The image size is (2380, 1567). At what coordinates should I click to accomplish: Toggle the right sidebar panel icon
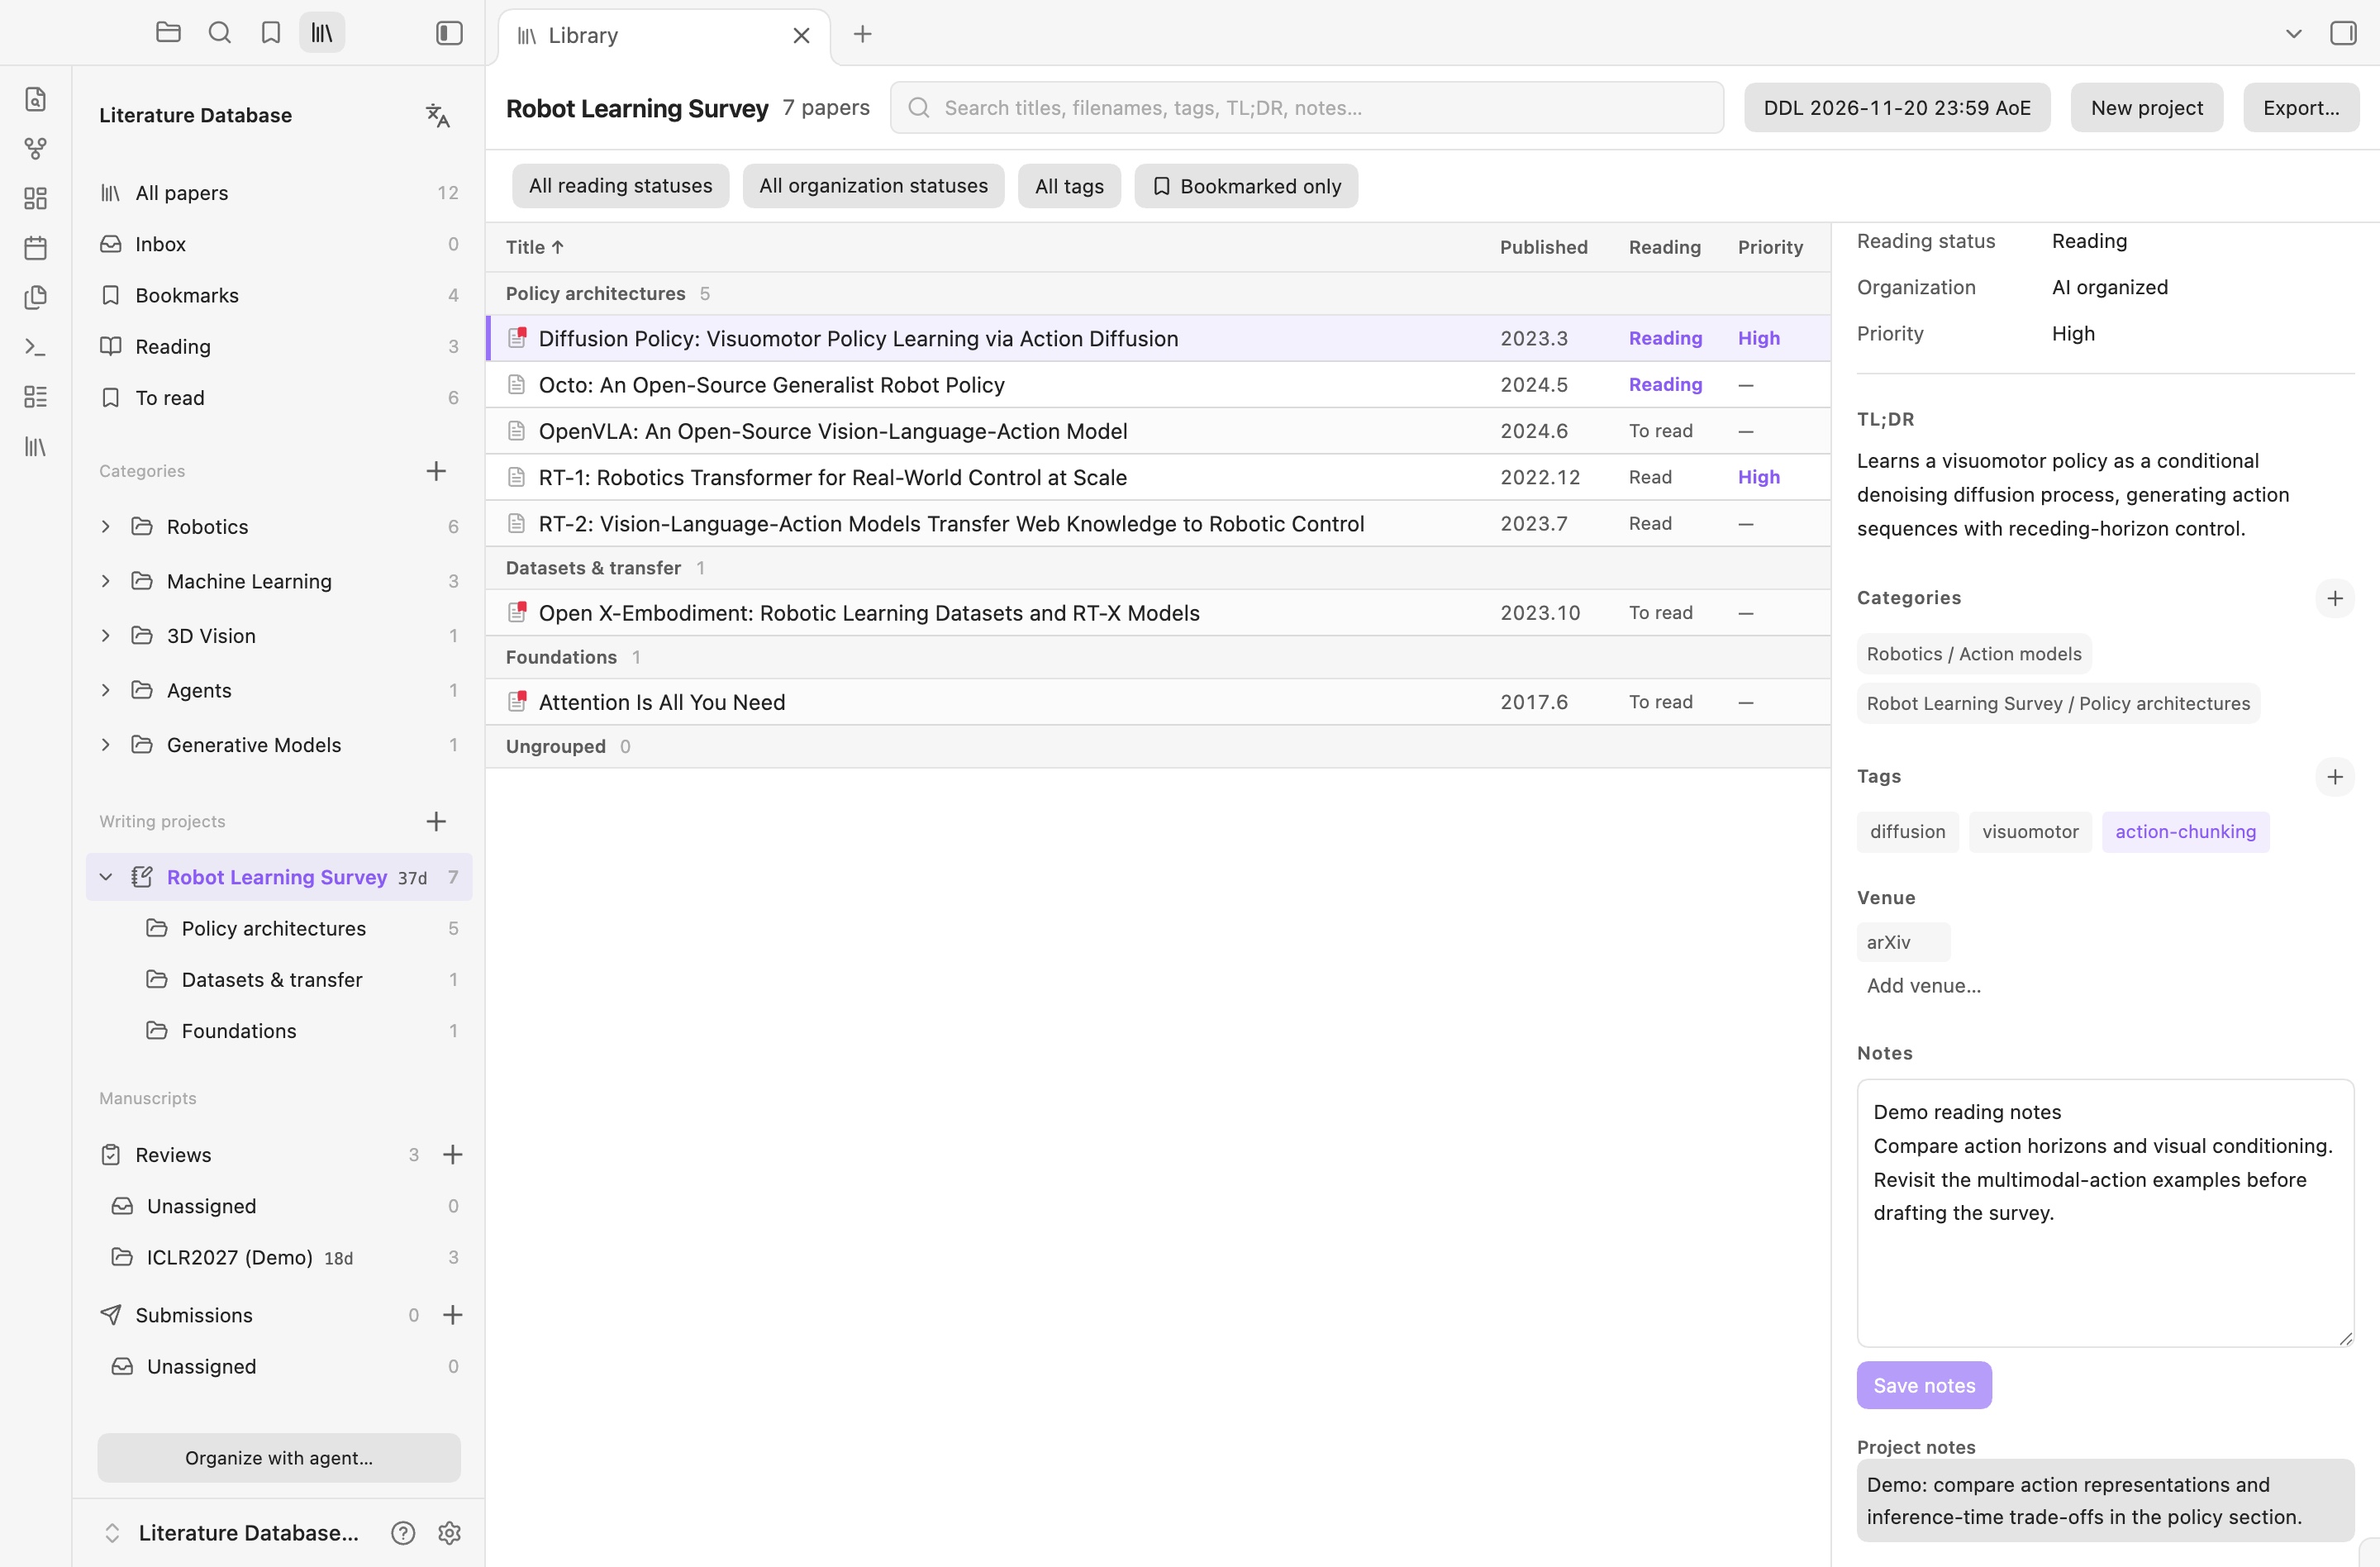tap(2342, 33)
